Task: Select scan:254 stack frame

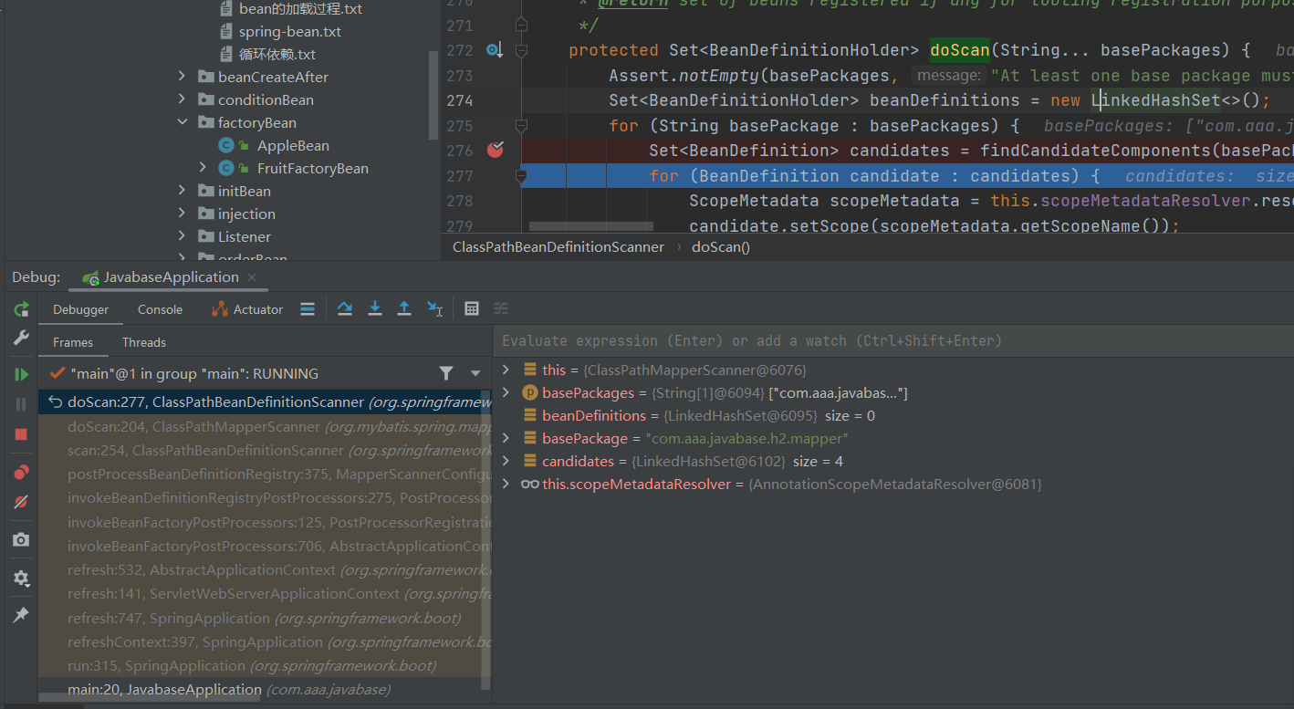Action: tap(265, 450)
